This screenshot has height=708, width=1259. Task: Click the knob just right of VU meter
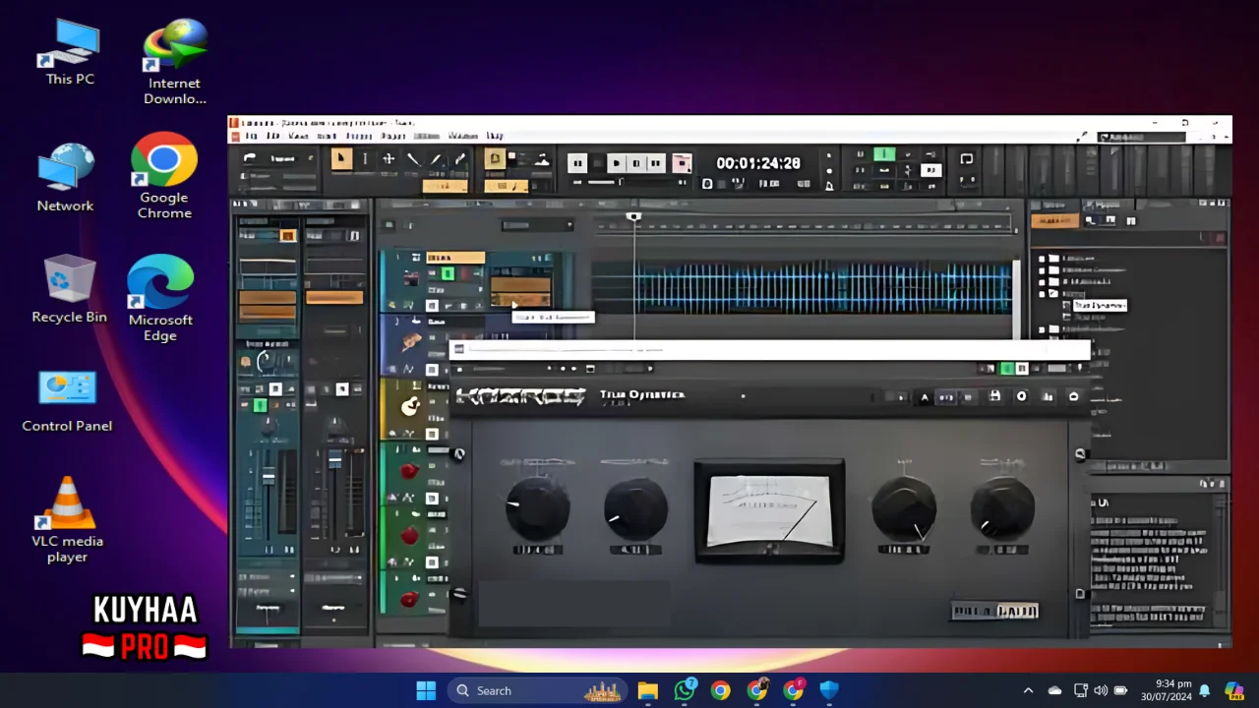pyautogui.click(x=904, y=508)
